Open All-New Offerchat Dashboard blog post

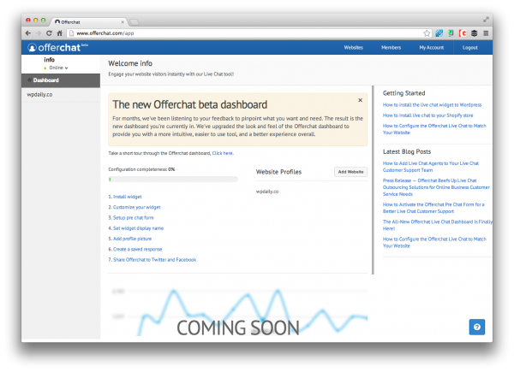(437, 225)
